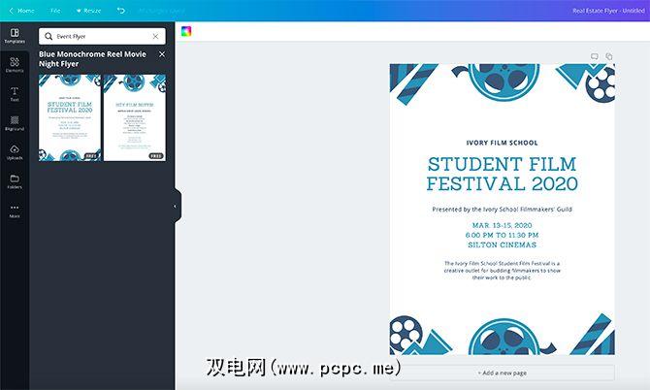Select the STUDENT FILM FESTIVAL 2020 heading
The width and height of the screenshot is (650, 390).
502,174
